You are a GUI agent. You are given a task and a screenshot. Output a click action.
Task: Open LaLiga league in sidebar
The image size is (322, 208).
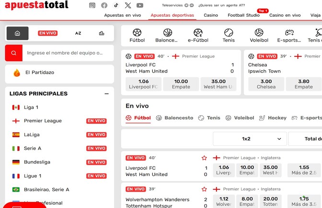coord(32,135)
